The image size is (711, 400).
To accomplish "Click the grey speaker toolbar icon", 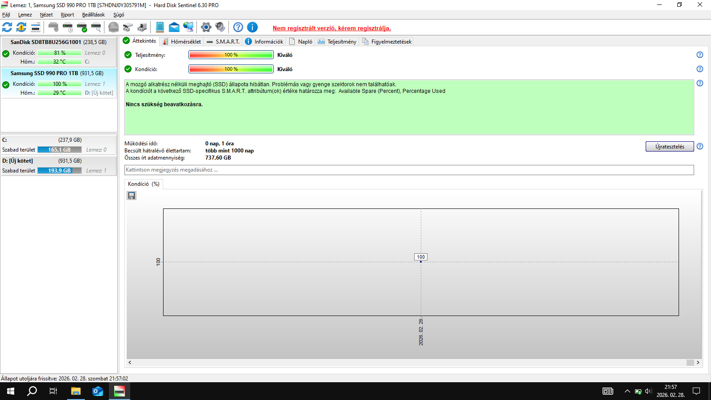I will pos(220,27).
